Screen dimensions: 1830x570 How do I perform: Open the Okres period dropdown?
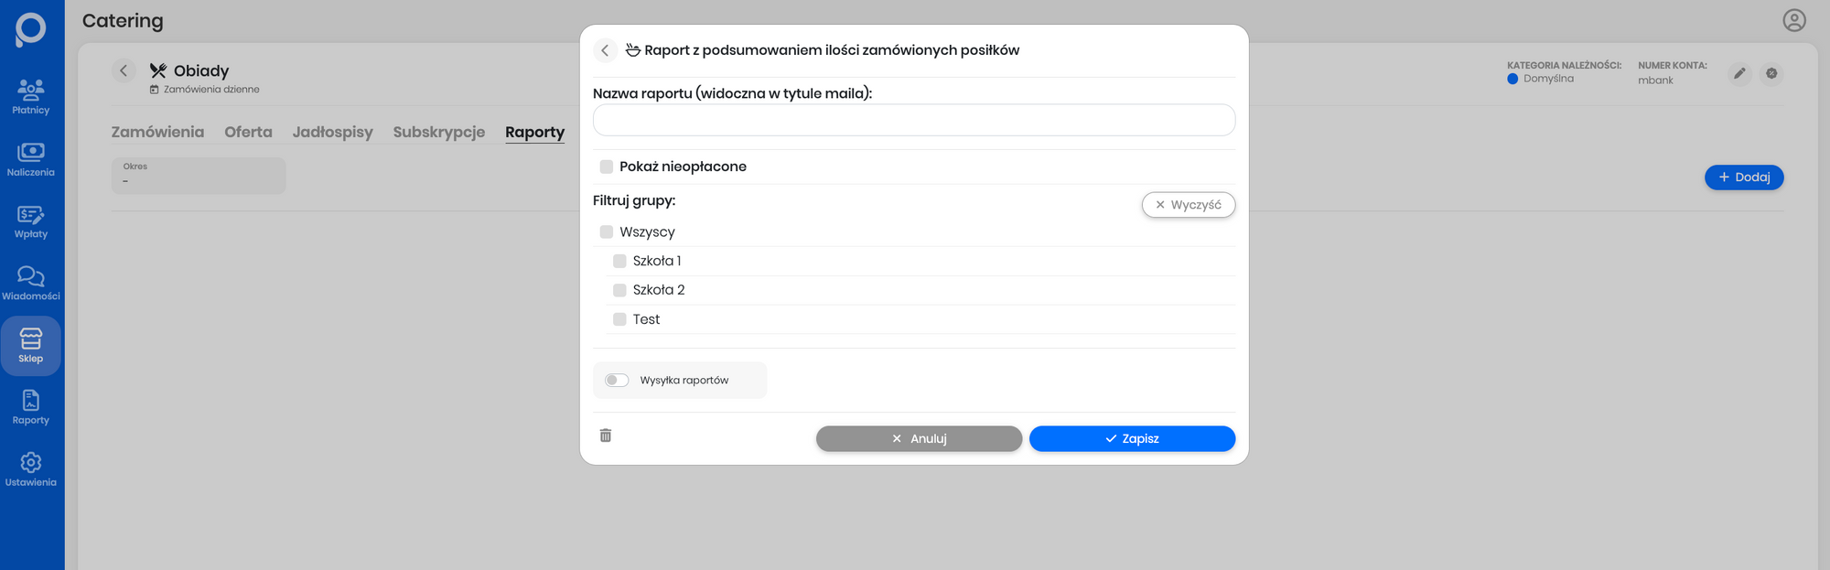click(199, 176)
